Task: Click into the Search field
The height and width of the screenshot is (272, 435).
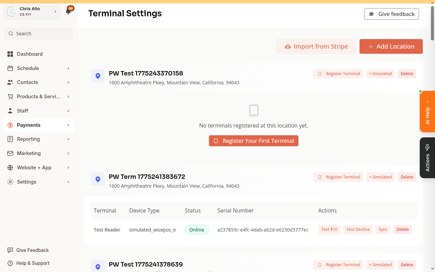Action: [38, 34]
